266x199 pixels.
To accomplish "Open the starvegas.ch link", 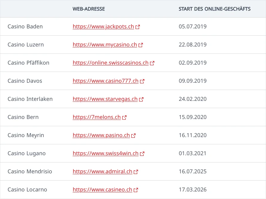I will click(105, 99).
